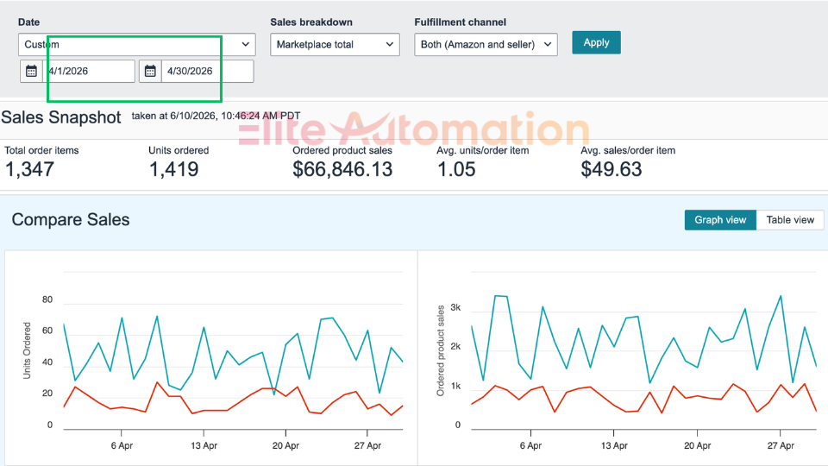The height and width of the screenshot is (466, 828).
Task: Click the Ordered product sales value $66,846.13
Action: 342,170
